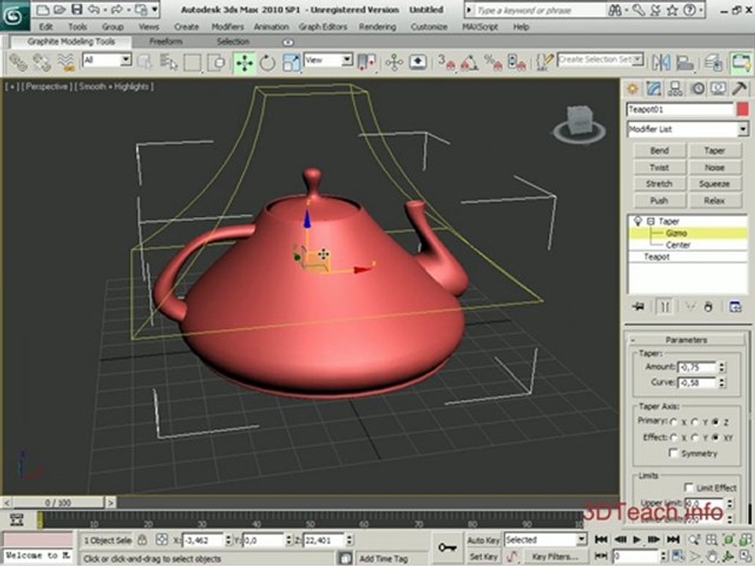Open the Modifiers menu

pos(227,27)
